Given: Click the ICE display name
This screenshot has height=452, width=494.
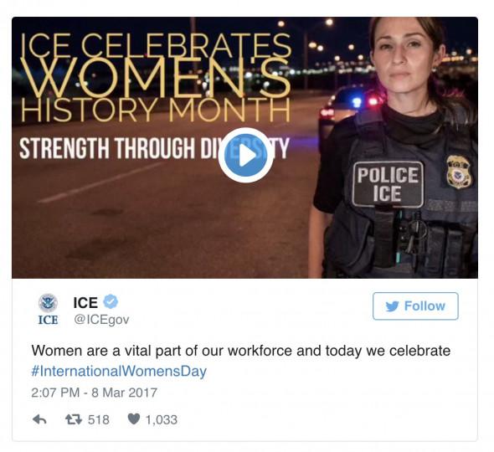Looking at the screenshot, I should (85, 303).
